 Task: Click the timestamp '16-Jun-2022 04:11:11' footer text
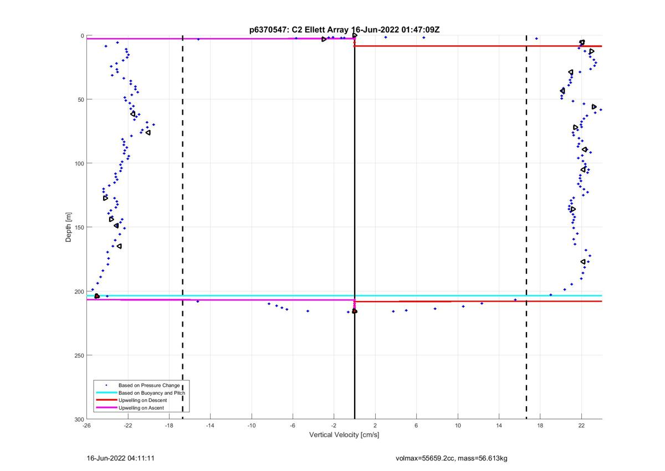coord(121,458)
